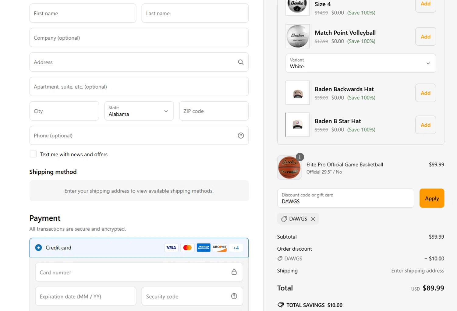Add Baden Backwards Hat to order
Image resolution: width=457 pixels, height=311 pixels.
coord(426,93)
